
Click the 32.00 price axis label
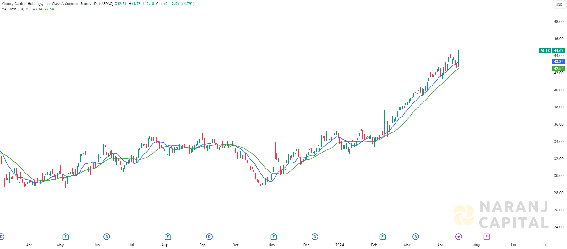559,159
